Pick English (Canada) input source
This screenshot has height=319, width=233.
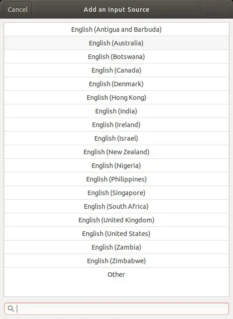(116, 70)
